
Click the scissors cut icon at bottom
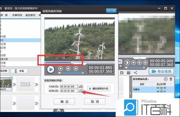[x=58, y=110]
